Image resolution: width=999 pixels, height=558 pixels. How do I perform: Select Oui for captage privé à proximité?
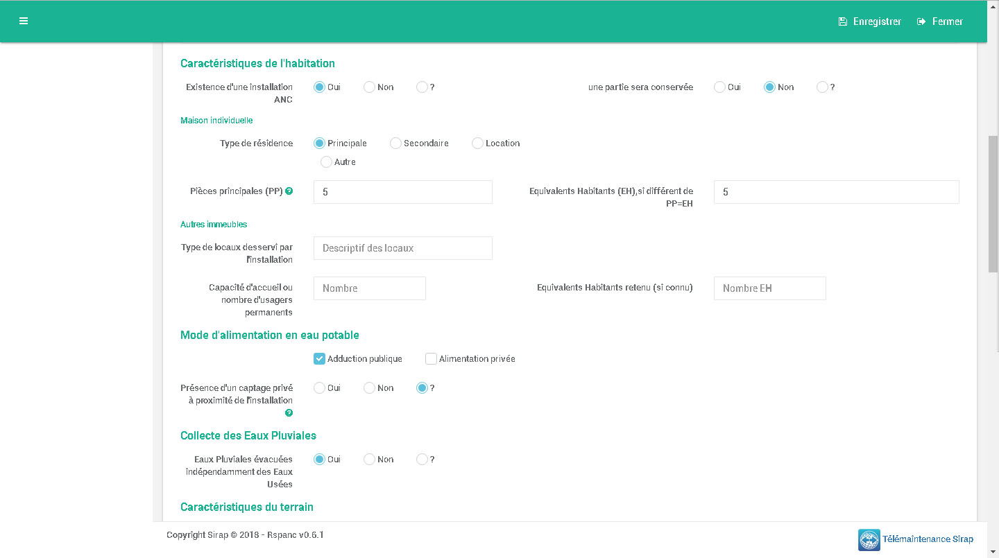(x=319, y=388)
